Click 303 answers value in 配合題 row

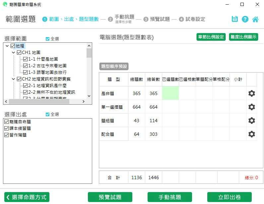(153, 134)
